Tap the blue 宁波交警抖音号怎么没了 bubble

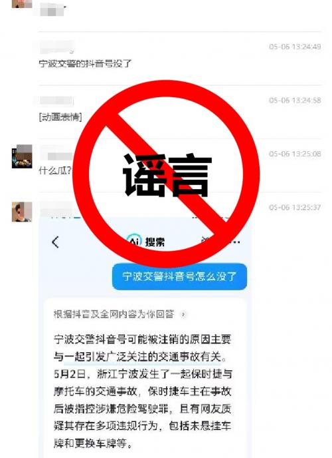click(179, 277)
